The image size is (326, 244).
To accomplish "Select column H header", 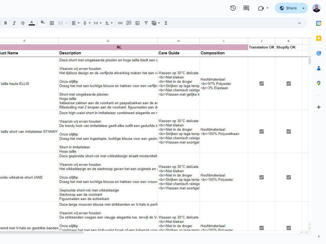I will [179, 41].
